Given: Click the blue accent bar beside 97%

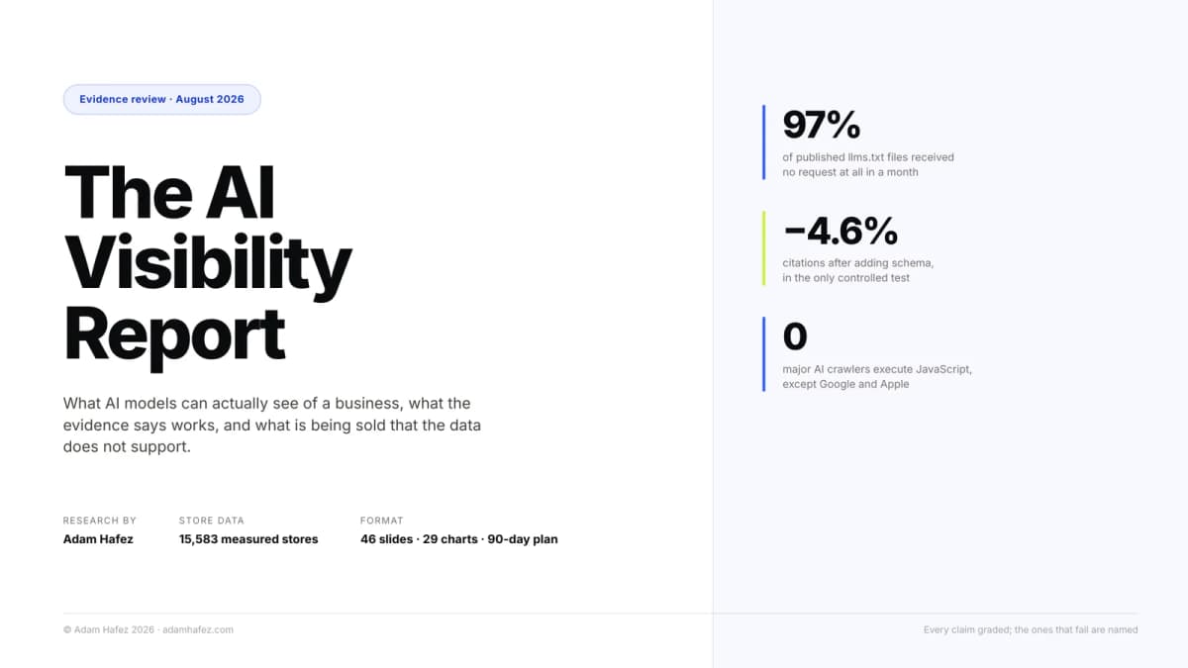Looking at the screenshot, I should tap(764, 143).
